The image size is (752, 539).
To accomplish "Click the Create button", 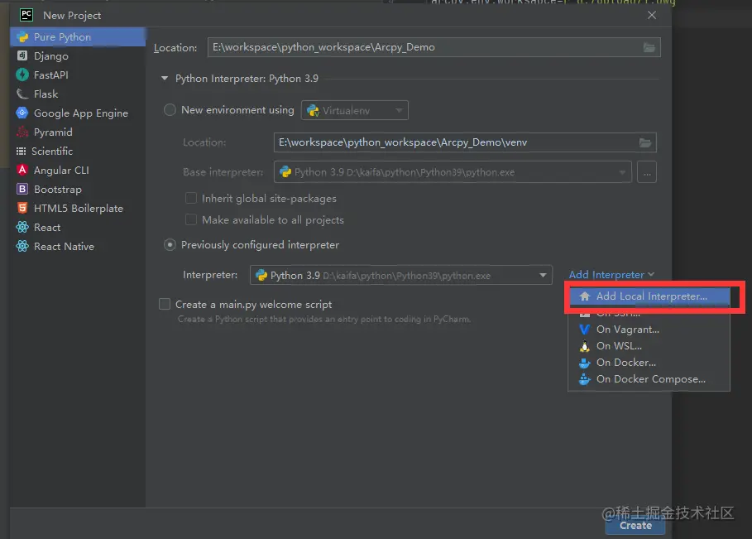I will pos(635,525).
